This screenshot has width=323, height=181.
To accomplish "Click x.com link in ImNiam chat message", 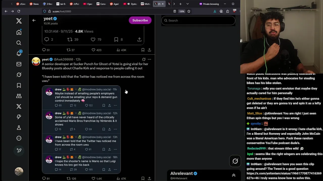I will tap(284, 176).
